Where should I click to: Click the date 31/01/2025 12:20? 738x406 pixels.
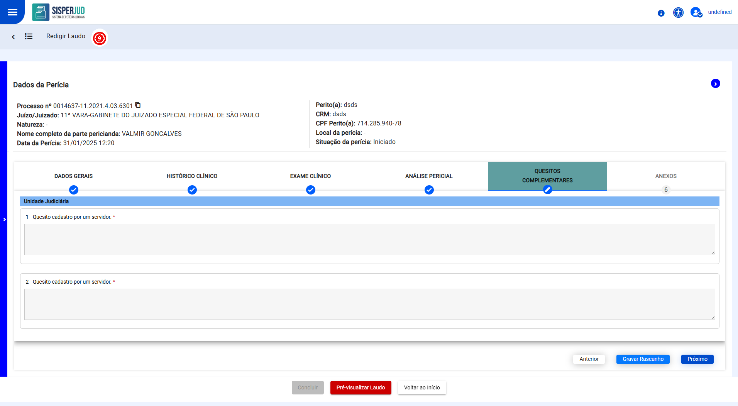(89, 143)
